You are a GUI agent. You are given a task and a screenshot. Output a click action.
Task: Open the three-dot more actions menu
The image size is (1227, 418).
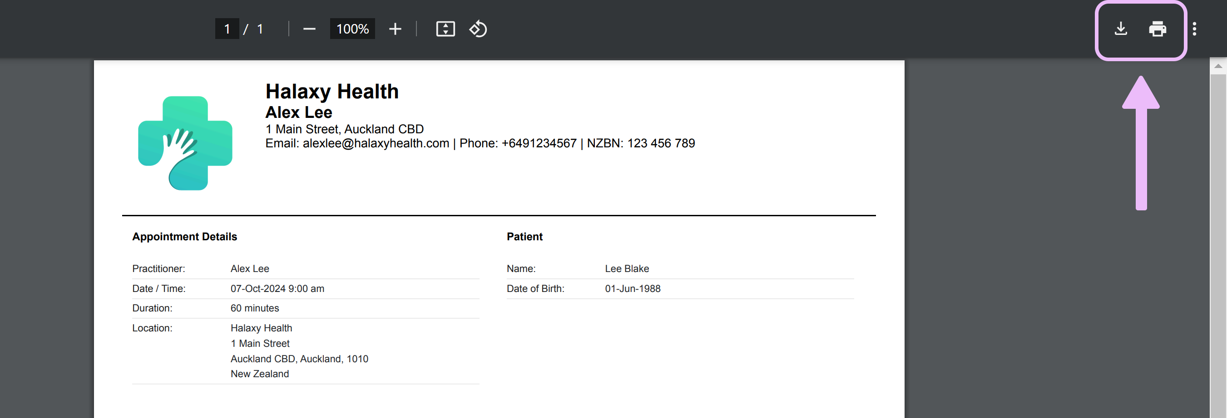tap(1194, 29)
